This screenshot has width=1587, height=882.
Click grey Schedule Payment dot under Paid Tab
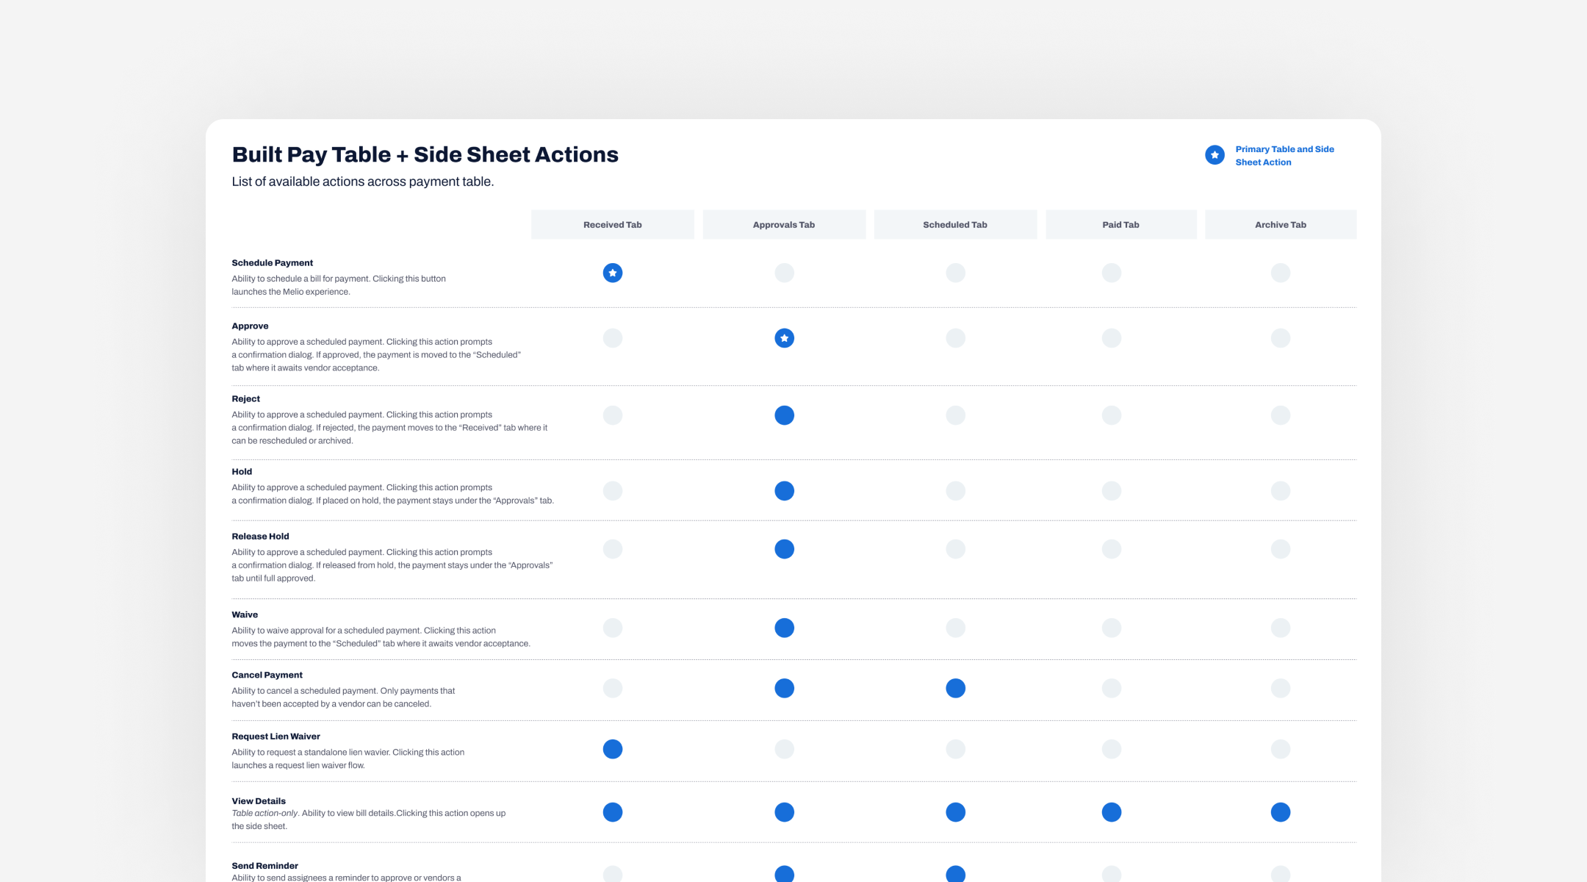1111,273
